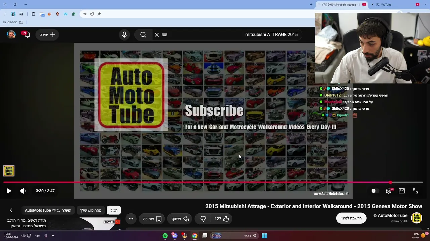
Task: Open Discord from the taskbar
Action: (174, 236)
